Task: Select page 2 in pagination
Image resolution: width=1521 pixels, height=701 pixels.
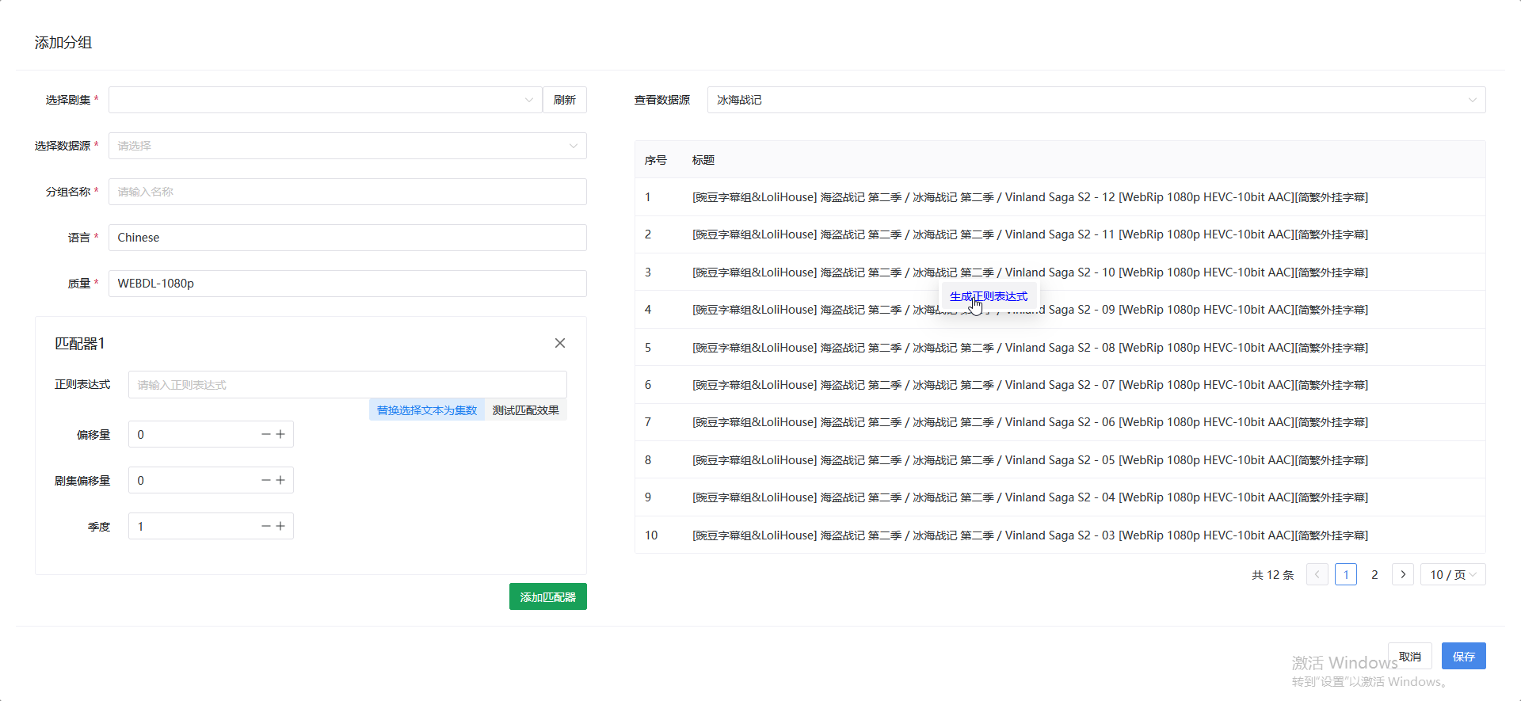Action: tap(1374, 574)
